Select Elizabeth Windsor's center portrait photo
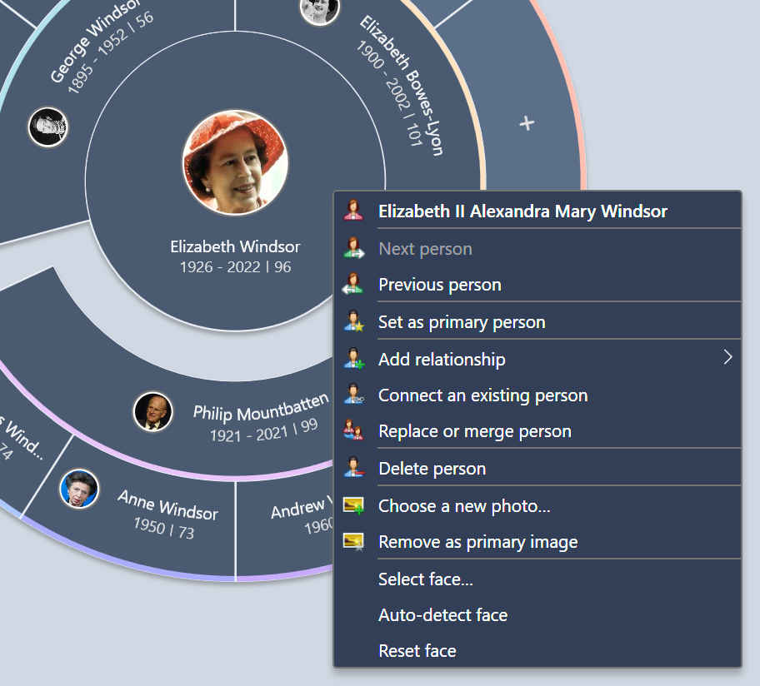 click(x=235, y=162)
